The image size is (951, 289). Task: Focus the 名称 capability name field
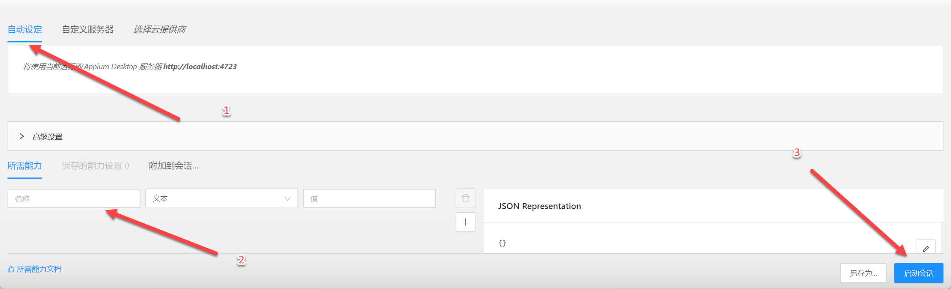[74, 199]
